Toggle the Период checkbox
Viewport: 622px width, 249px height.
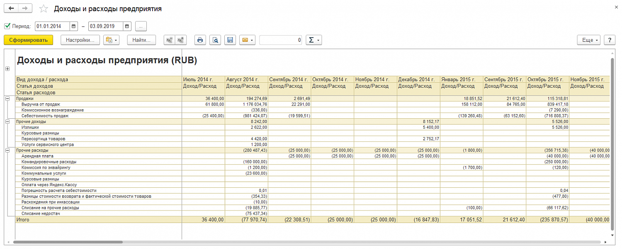pyautogui.click(x=7, y=26)
